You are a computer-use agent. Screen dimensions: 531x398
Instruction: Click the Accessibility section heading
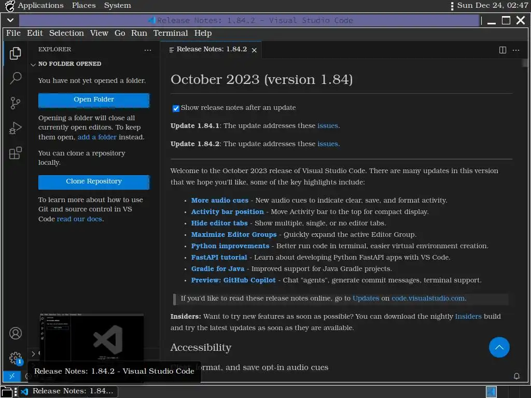(201, 348)
